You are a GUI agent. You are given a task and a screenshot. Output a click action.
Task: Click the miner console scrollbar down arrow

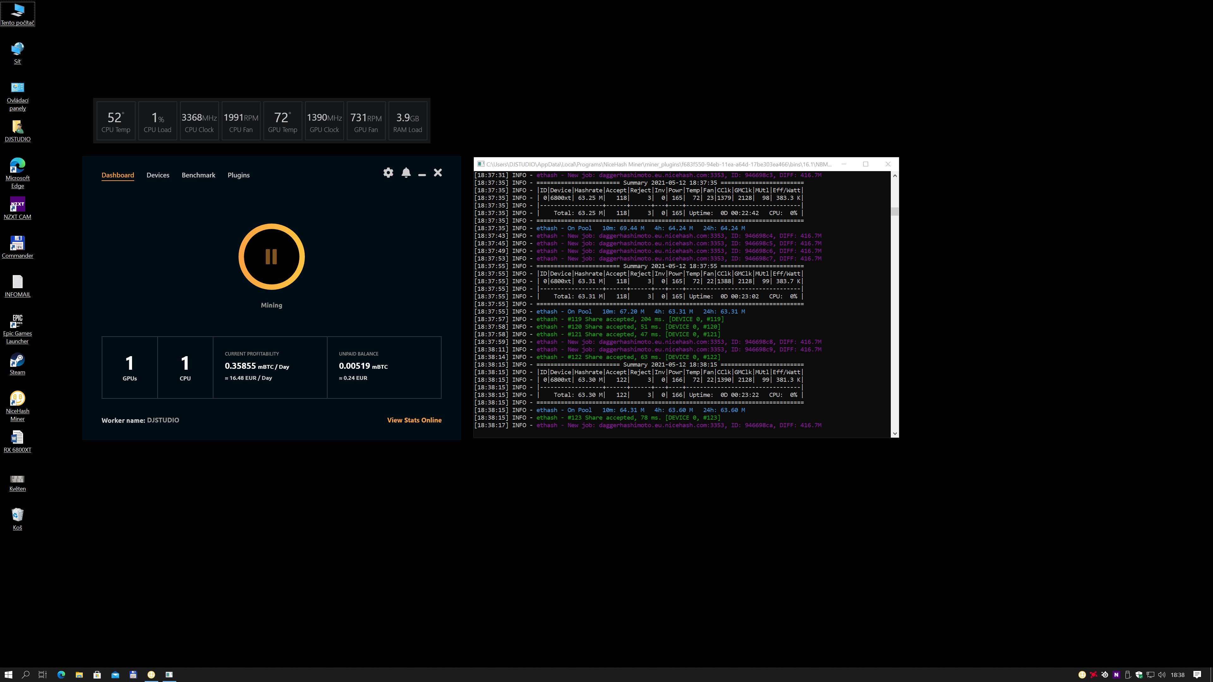coord(895,434)
